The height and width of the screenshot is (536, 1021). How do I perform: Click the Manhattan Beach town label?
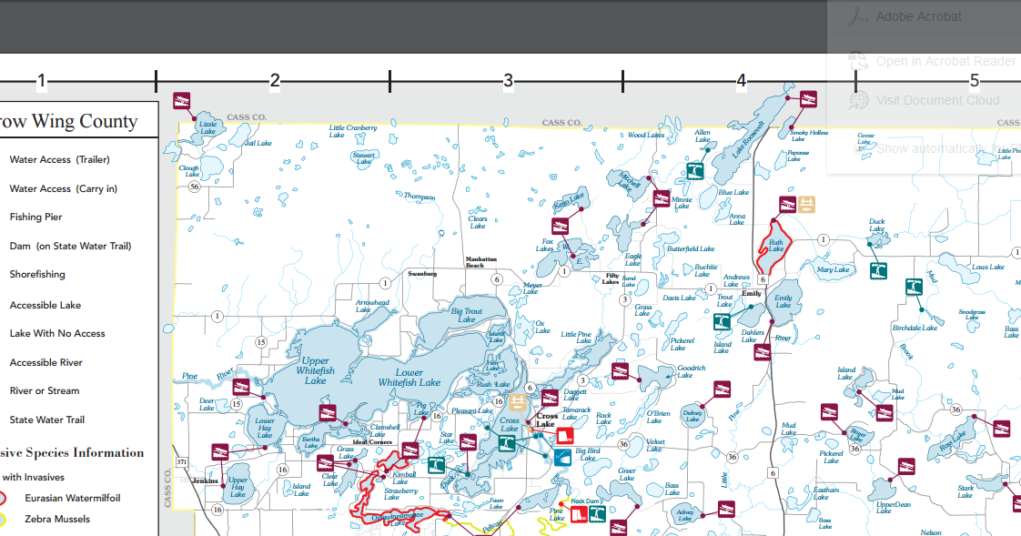[x=480, y=262]
